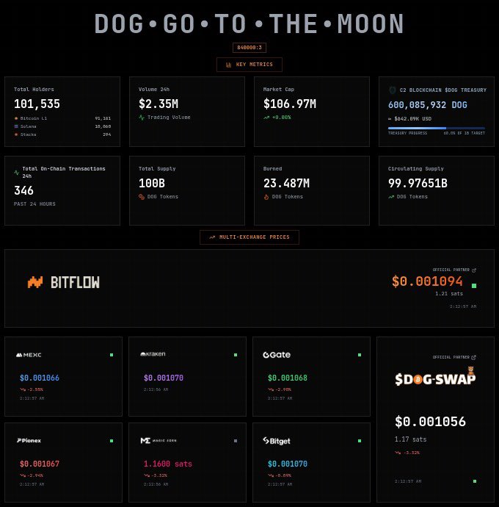The width and height of the screenshot is (499, 507).
Task: Open DOG-SWAP official partner external link
Action: tap(474, 357)
